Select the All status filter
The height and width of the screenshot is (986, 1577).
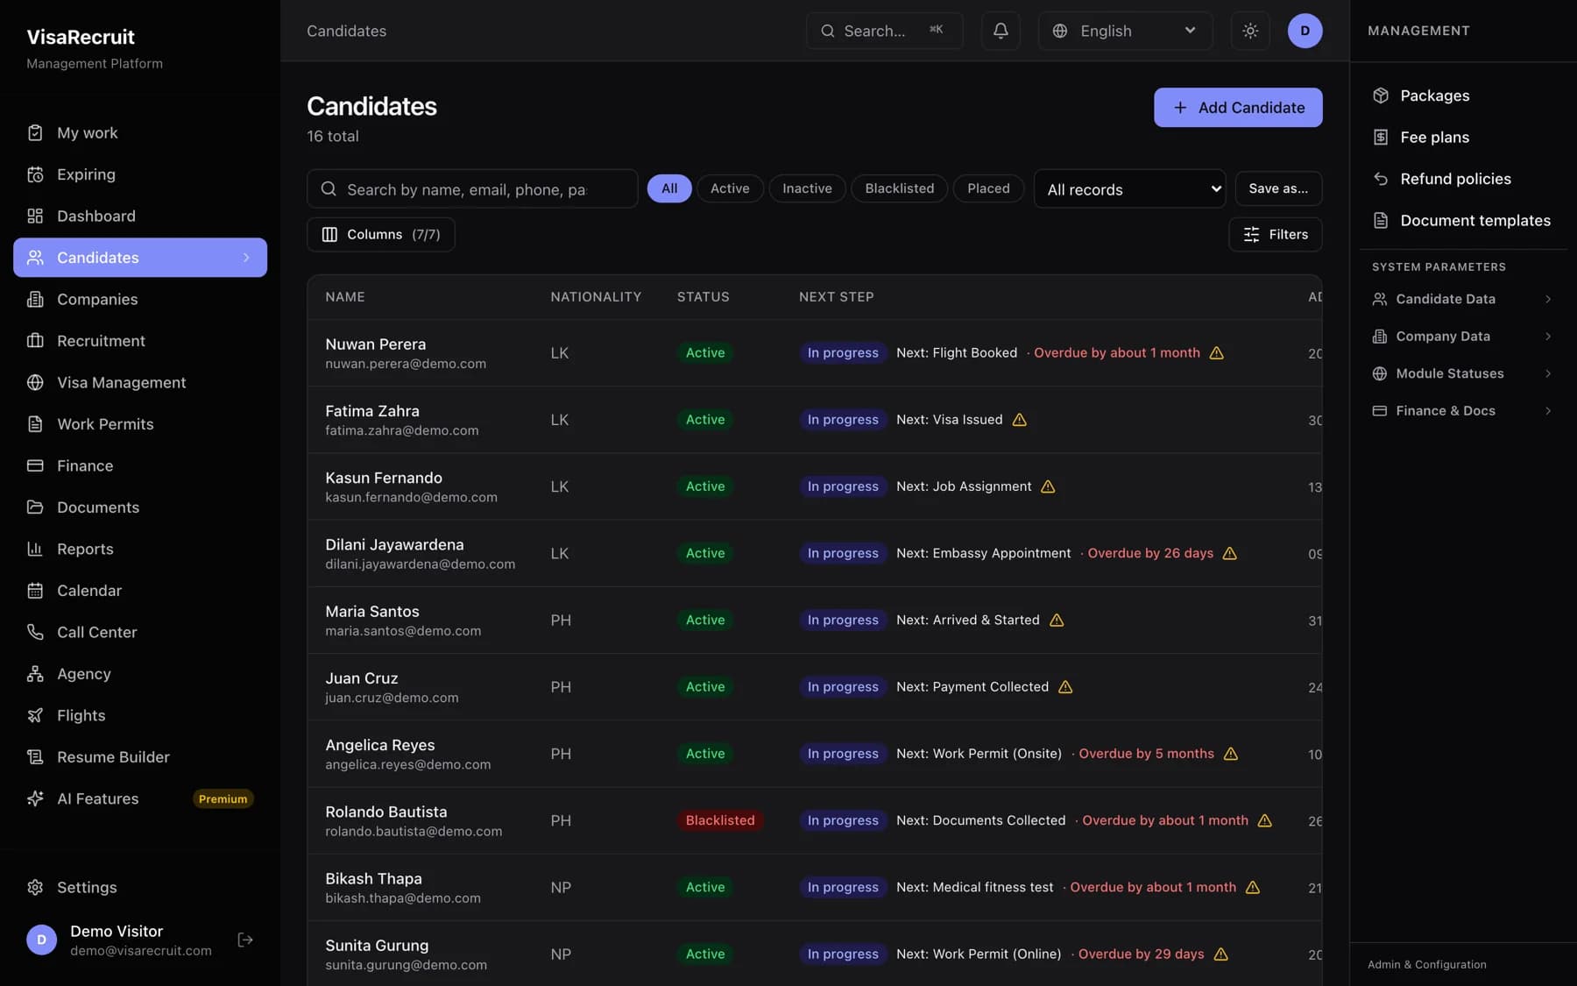point(669,188)
